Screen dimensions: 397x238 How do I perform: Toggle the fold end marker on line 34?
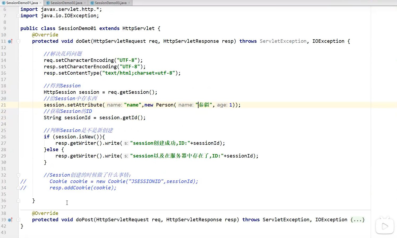[x=18, y=188]
